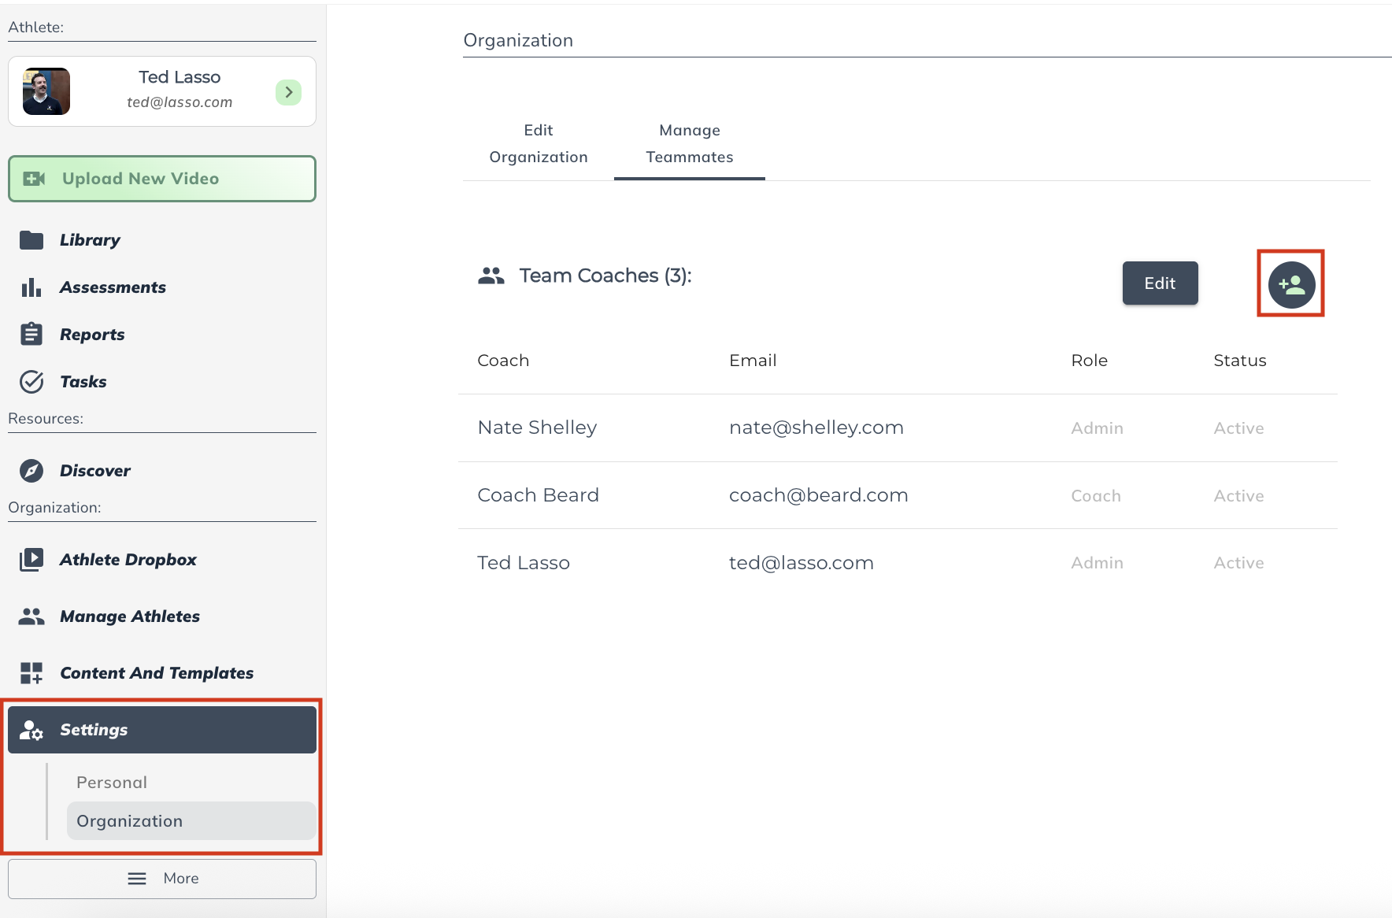Image resolution: width=1392 pixels, height=918 pixels.
Task: Open Content And Templates grid icon
Action: pos(31,673)
